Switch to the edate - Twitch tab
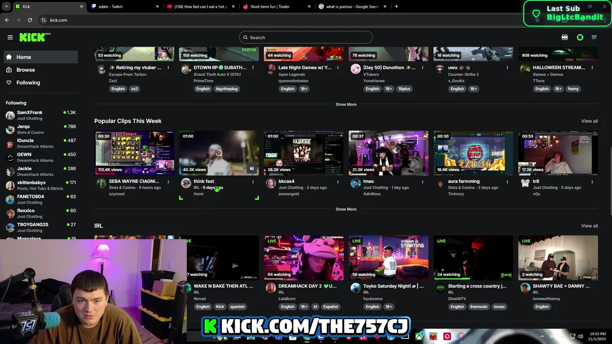 coord(124,7)
